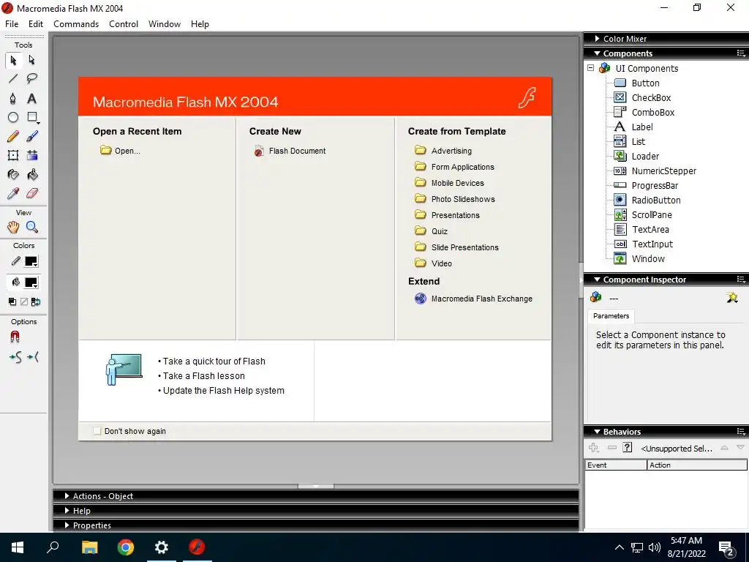Open Macromedia Flash Exchange link

point(473,299)
